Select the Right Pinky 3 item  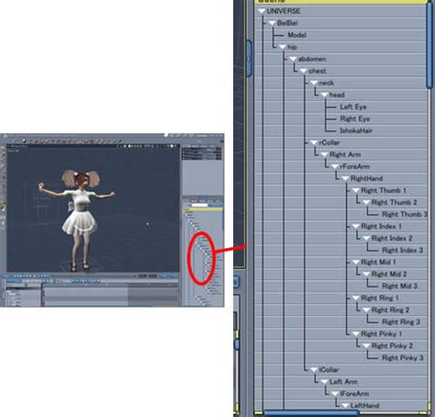point(403,357)
